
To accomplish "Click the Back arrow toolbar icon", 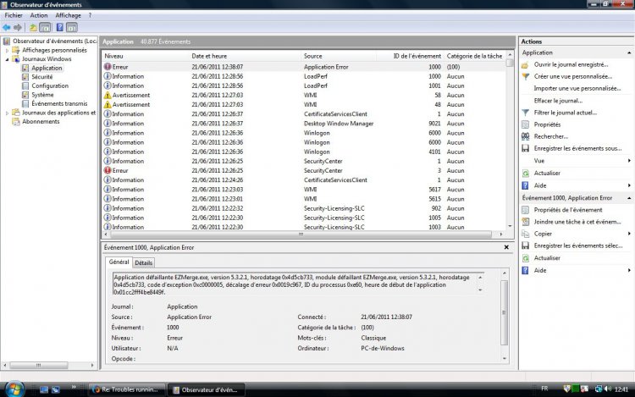I will click(7, 28).
